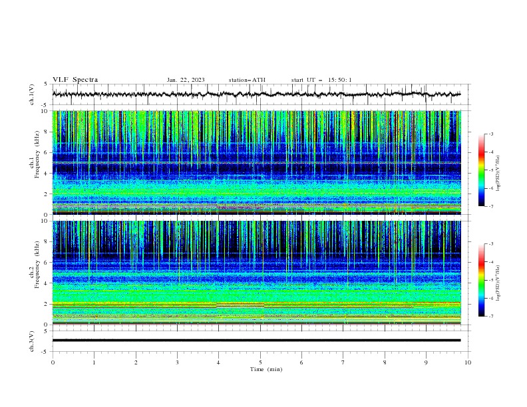Viewport: 527px width, 407px height.
Task: Click the ch.1(V) axis "5" tick label
Action: (x=46, y=84)
